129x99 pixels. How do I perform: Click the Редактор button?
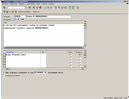click(x=36, y=12)
